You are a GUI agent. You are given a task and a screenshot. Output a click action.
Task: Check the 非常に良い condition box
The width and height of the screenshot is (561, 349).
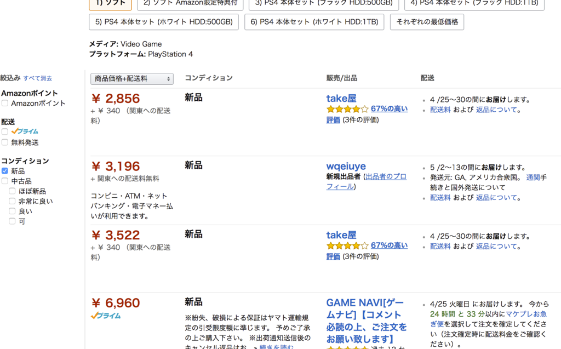pyautogui.click(x=12, y=201)
